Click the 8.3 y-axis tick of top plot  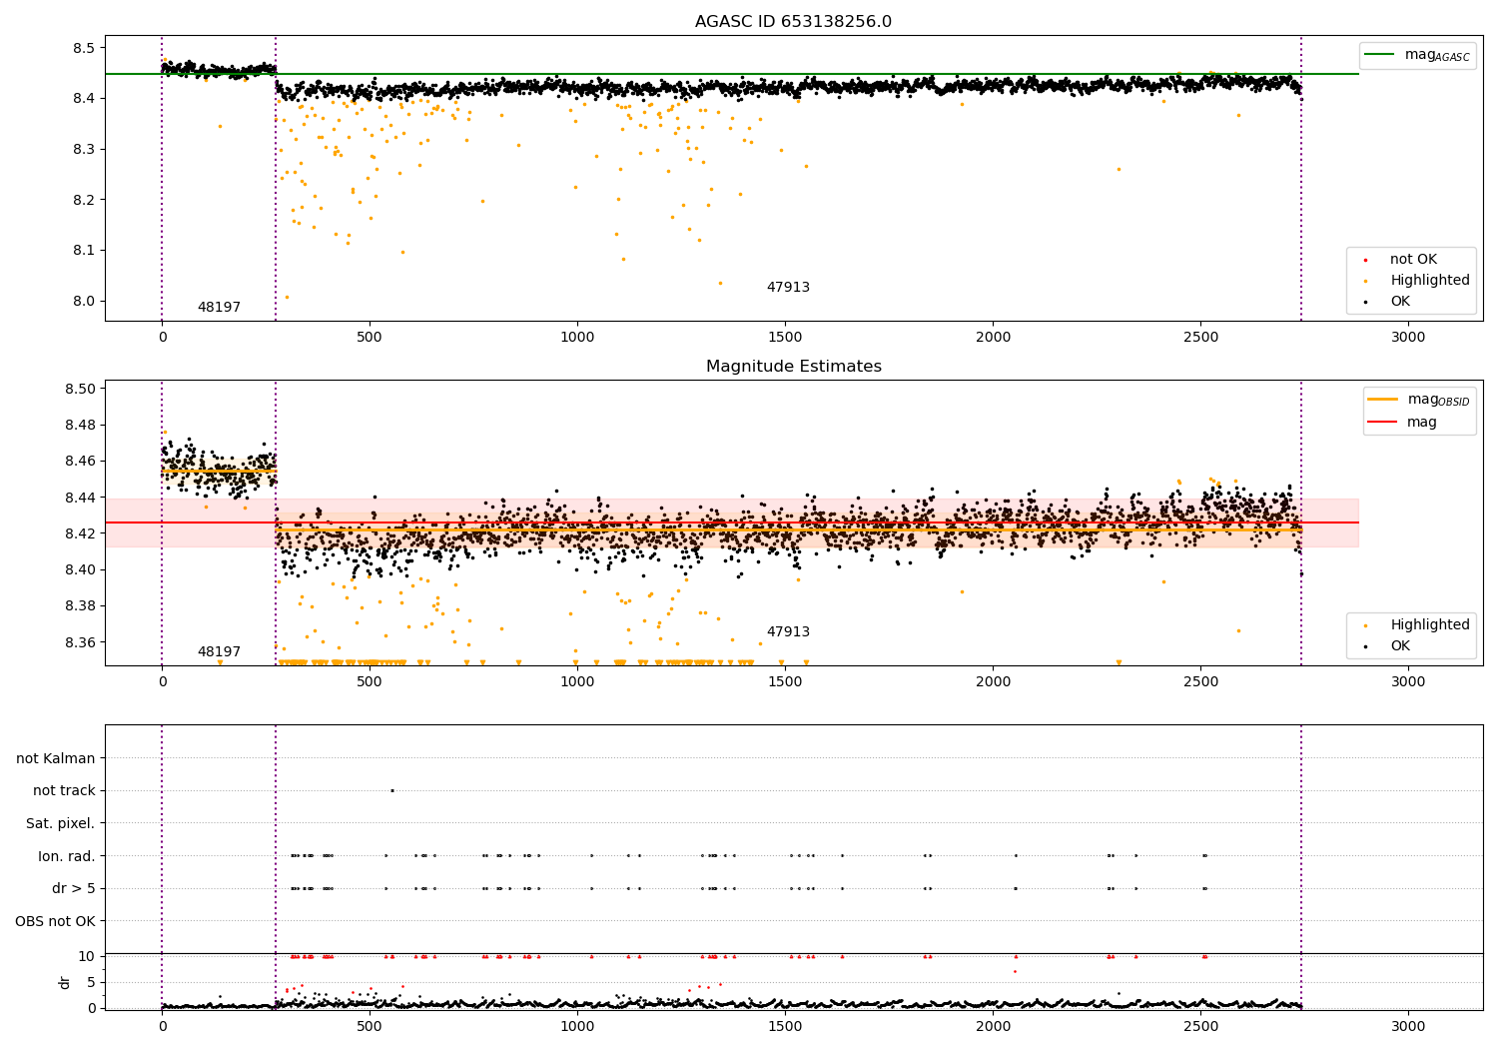(x=84, y=149)
